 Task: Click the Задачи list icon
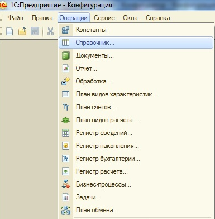click(65, 197)
